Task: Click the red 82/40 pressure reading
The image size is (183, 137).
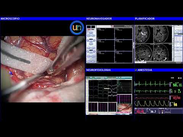Action: coord(140,112)
